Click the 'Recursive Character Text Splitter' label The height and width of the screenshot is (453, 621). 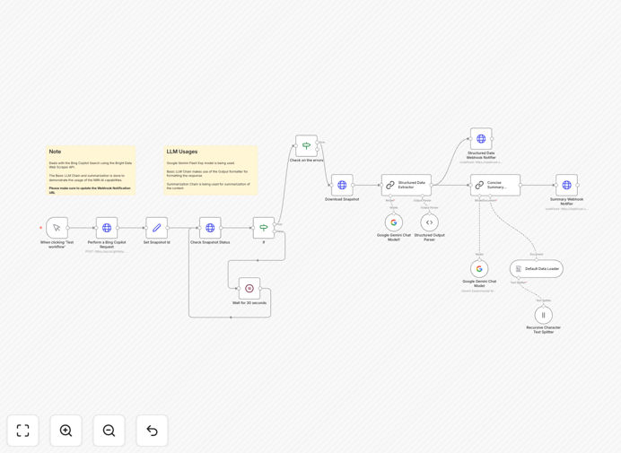coord(544,330)
